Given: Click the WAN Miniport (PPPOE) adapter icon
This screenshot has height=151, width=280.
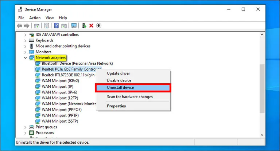Looking at the screenshot, I should click(x=38, y=110).
